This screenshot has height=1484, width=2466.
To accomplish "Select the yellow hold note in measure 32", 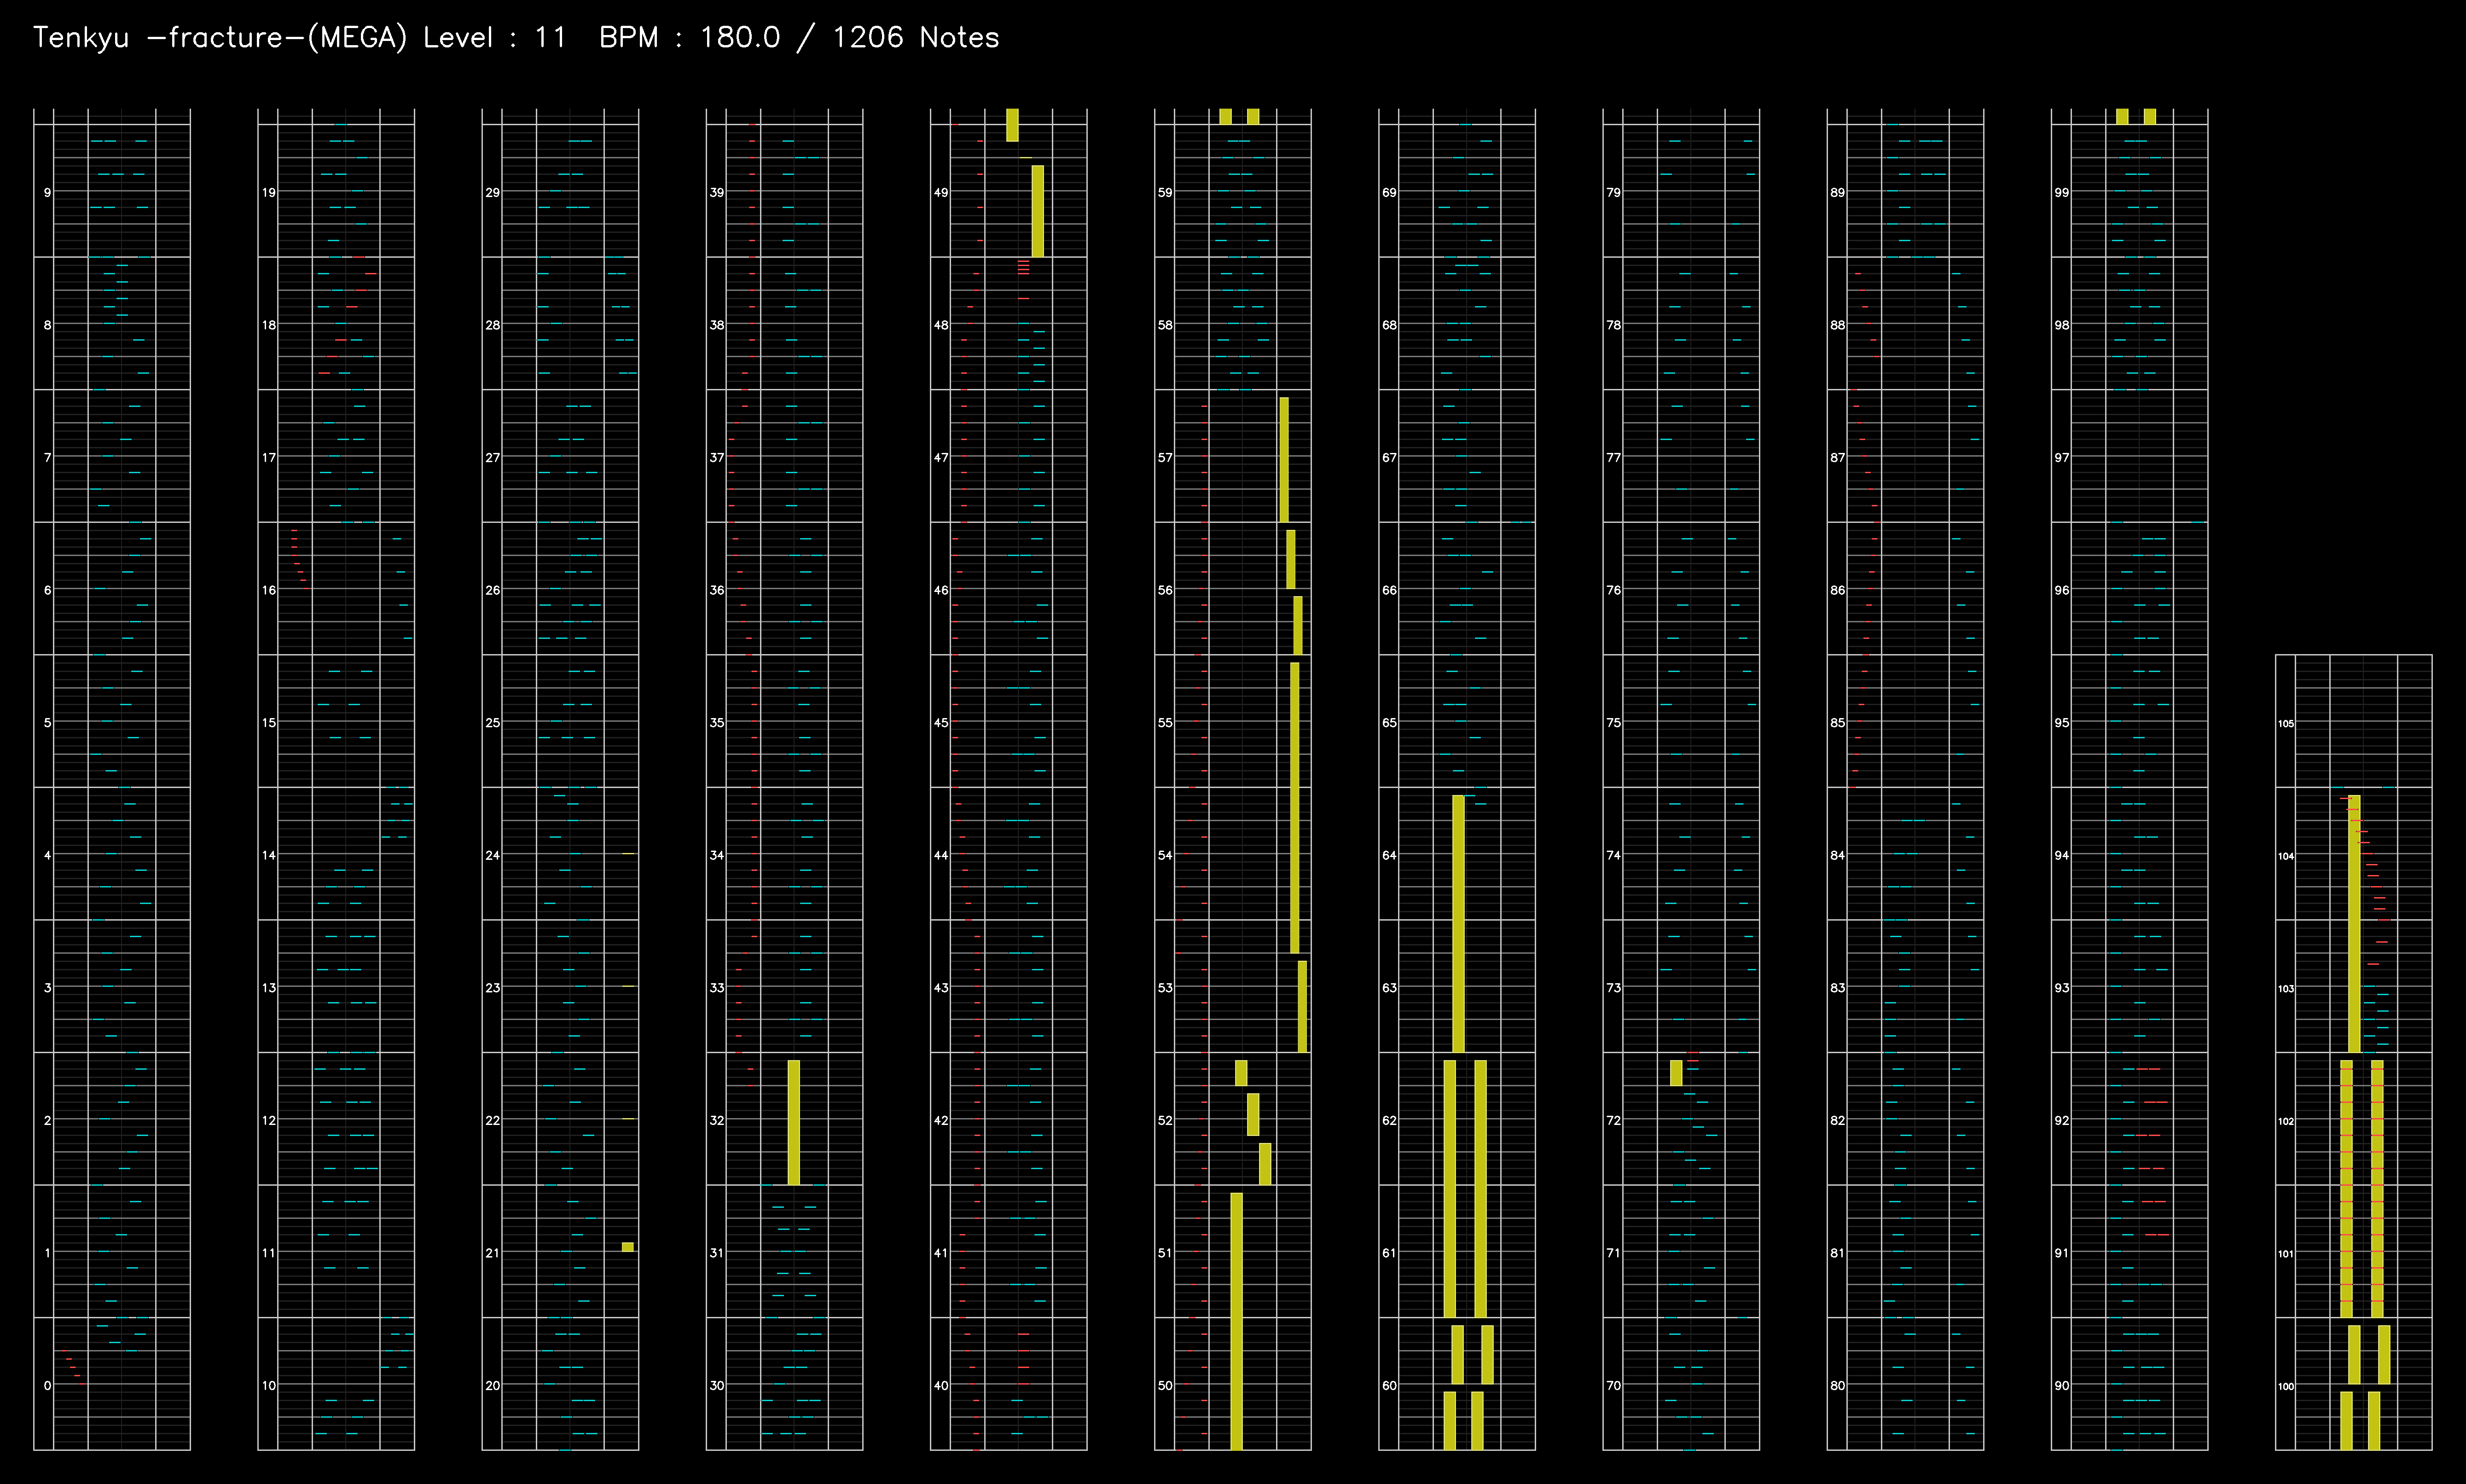I will click(x=794, y=1122).
